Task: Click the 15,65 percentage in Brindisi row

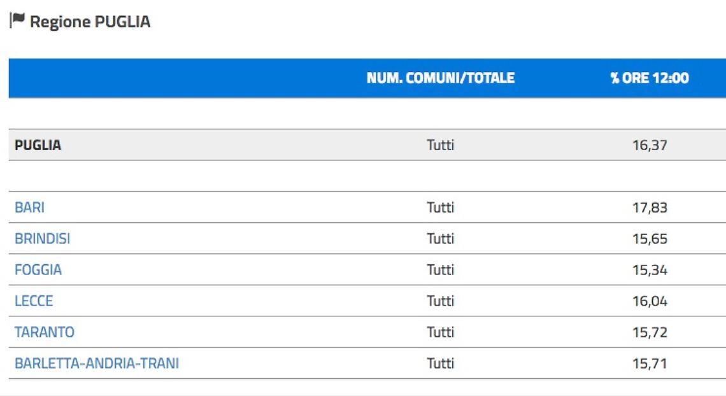Action: click(650, 239)
